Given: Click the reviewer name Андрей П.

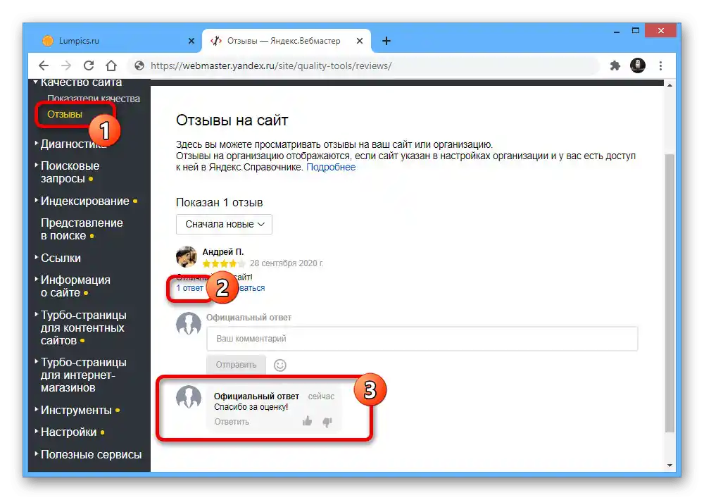Looking at the screenshot, I should 223,252.
